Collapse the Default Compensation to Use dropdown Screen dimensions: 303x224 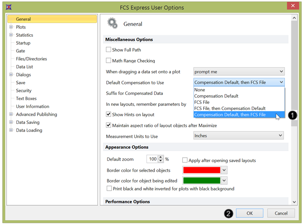pos(239,82)
